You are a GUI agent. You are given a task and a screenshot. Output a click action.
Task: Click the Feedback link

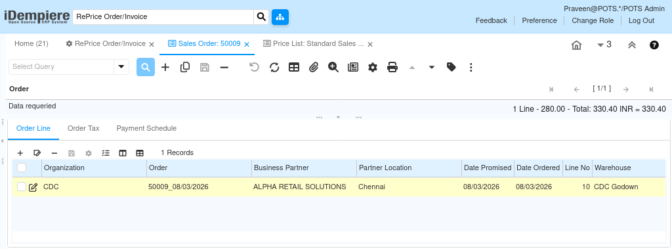click(x=491, y=20)
